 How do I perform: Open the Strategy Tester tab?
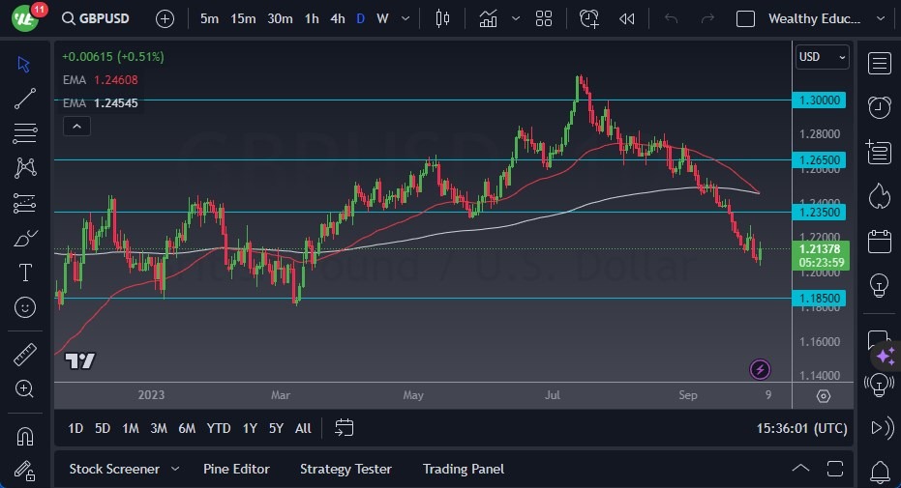pos(345,469)
